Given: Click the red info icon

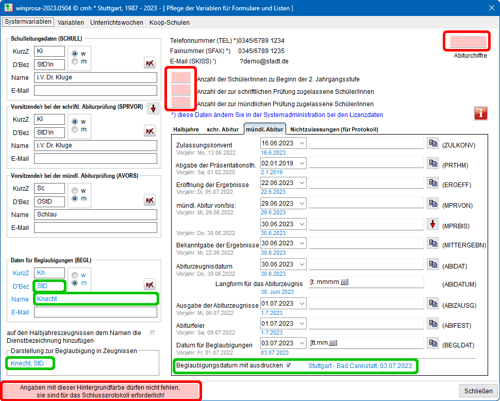Looking at the screenshot, I should 480,113.
